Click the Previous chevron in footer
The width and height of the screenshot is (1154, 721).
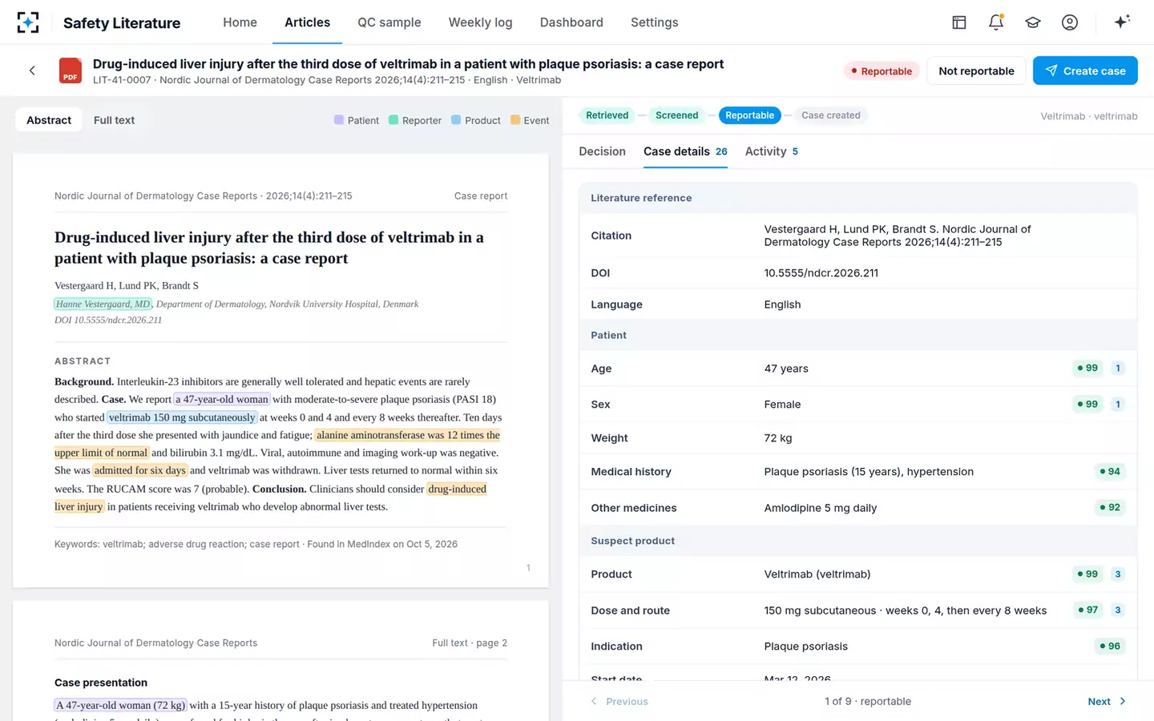click(x=594, y=701)
